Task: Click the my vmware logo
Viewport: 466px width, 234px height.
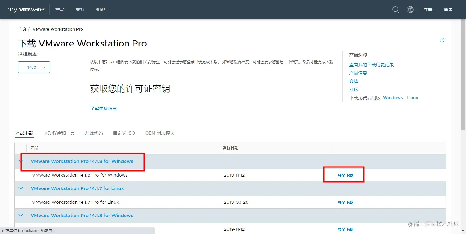Action: (x=26, y=10)
